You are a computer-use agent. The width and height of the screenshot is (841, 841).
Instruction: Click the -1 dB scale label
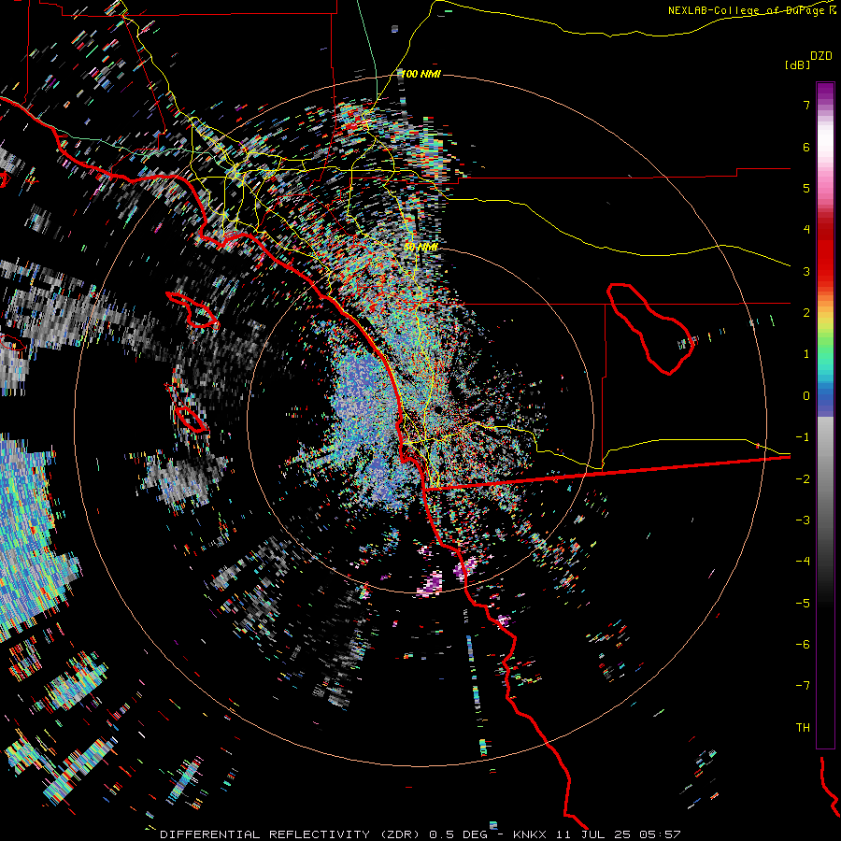click(x=803, y=437)
